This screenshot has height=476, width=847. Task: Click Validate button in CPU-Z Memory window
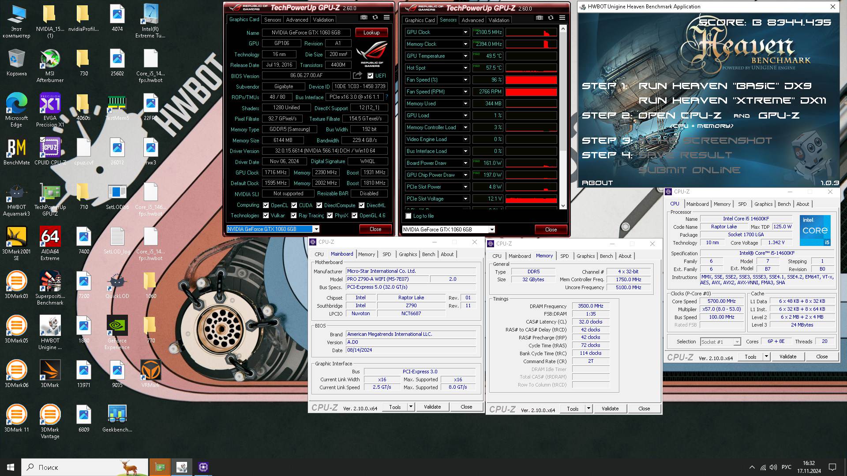(x=610, y=409)
